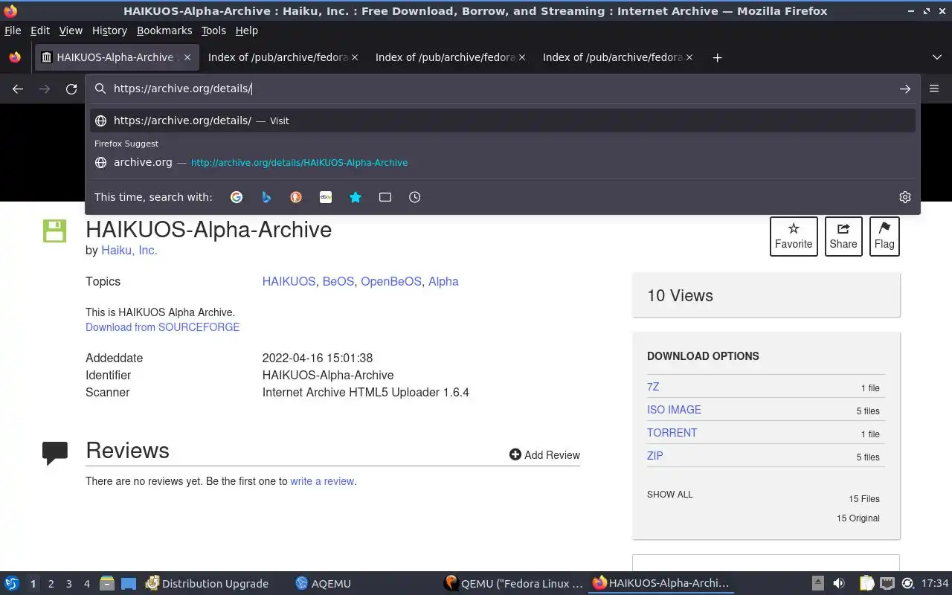Switch to workspace 2 in taskbar
This screenshot has height=595, width=952.
tap(51, 584)
